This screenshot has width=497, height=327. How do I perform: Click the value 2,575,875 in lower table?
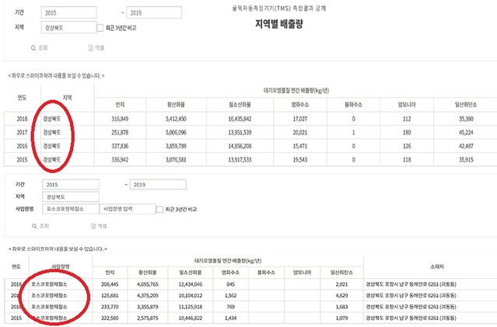coord(147,318)
